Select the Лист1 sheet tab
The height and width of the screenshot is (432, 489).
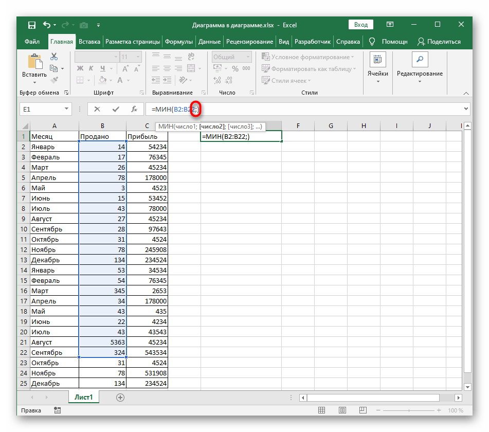point(83,398)
